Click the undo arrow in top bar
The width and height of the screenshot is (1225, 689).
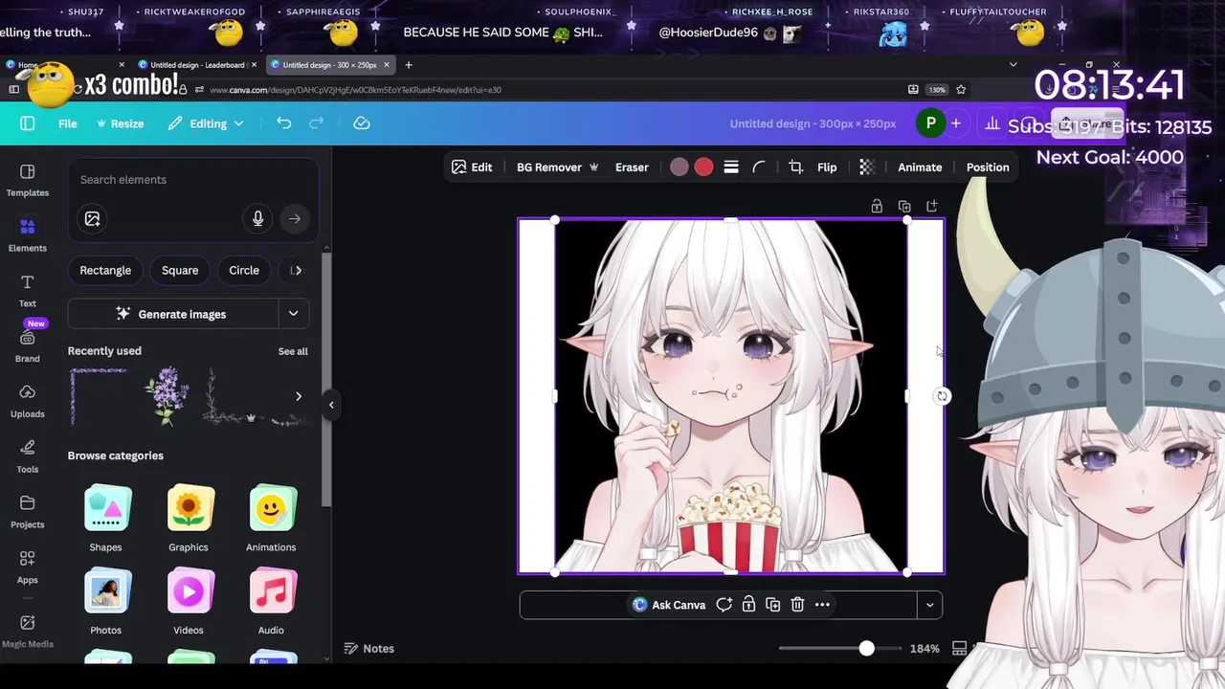click(283, 123)
